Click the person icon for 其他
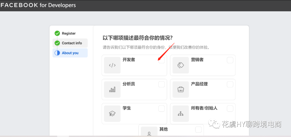 (x=149, y=134)
